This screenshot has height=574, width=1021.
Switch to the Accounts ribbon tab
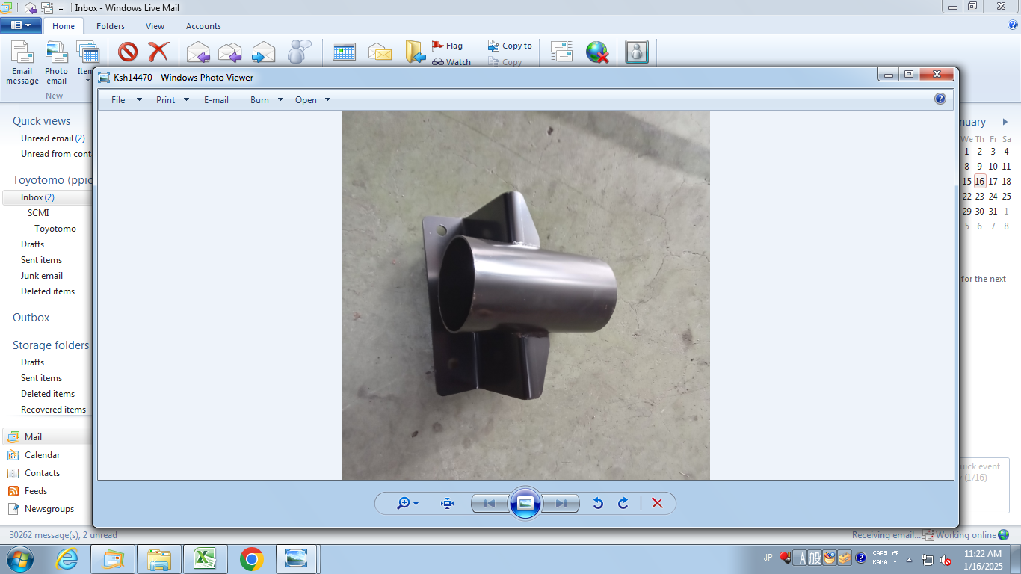tap(203, 26)
